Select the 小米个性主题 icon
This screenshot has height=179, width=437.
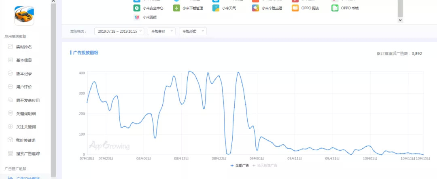(256, 8)
